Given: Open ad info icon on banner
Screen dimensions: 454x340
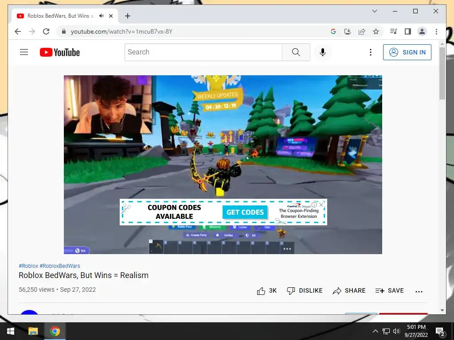Looking at the screenshot, I should (314, 205).
